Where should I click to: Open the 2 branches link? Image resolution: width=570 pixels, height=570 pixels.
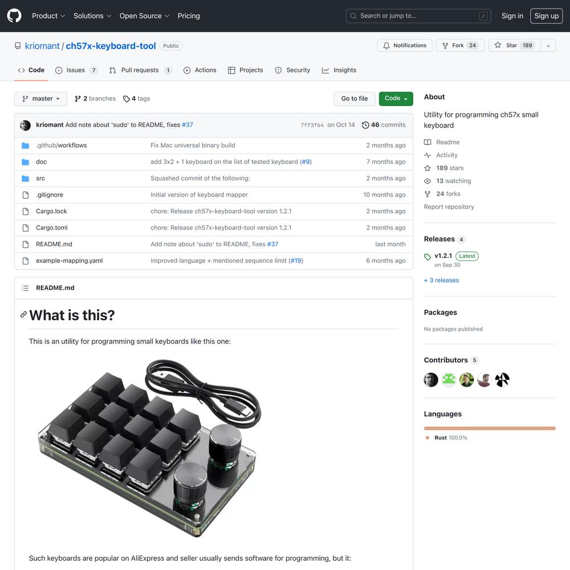click(95, 99)
